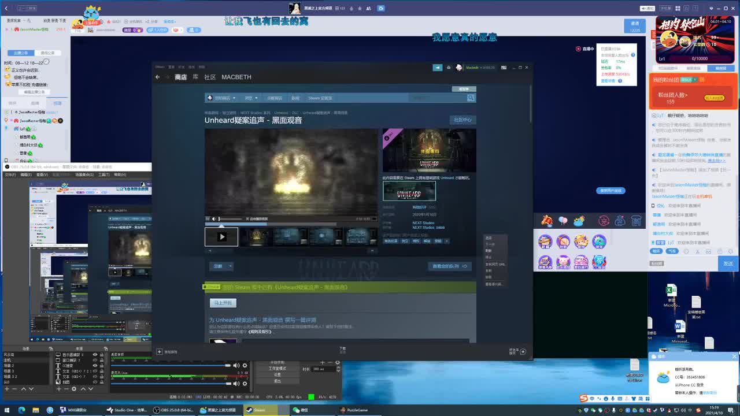
Task: Open the MACBETH profile tab in Steam
Action: point(236,77)
